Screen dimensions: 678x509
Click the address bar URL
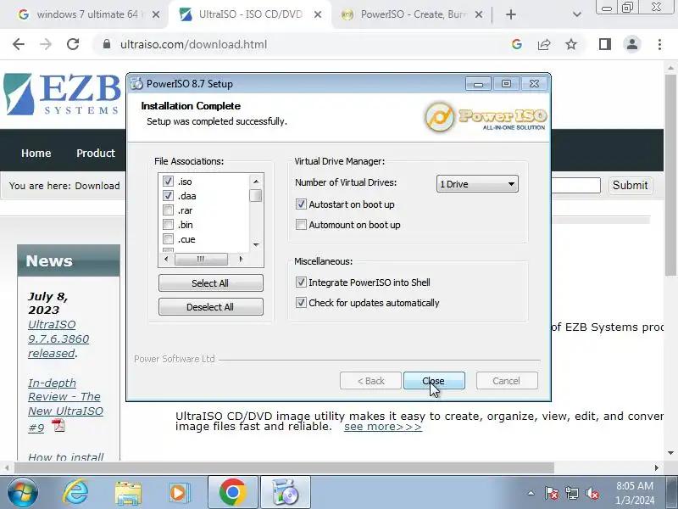(x=193, y=44)
